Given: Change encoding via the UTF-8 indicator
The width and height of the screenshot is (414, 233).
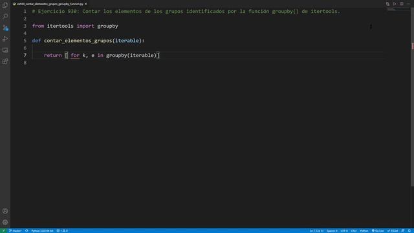Looking at the screenshot, I should pyautogui.click(x=344, y=230).
